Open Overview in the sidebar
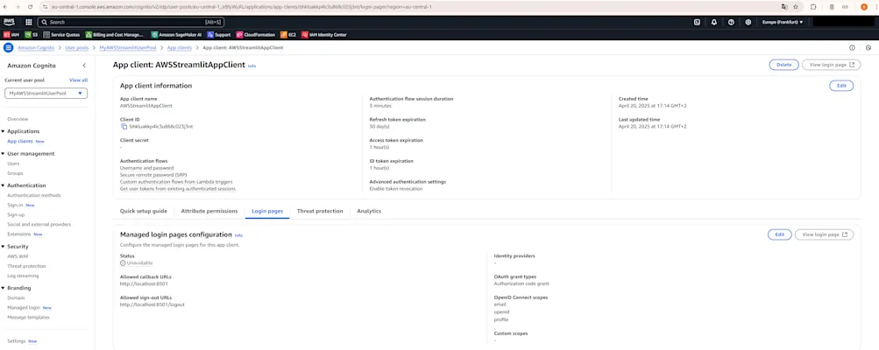The width and height of the screenshot is (879, 350). [18, 119]
